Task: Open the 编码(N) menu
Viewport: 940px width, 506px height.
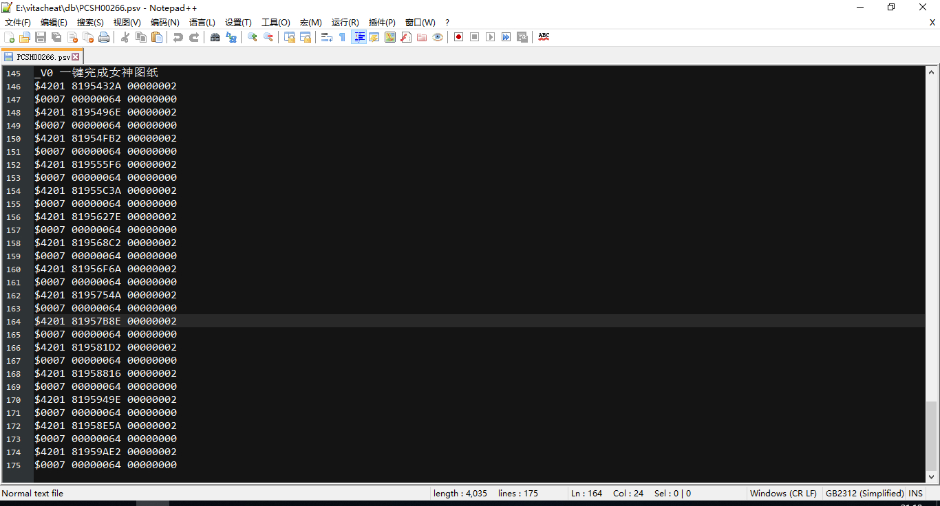Action: (x=165, y=23)
